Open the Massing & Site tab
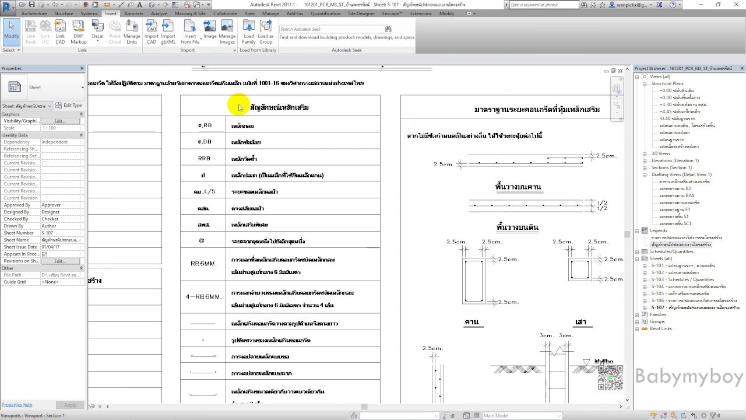 click(x=190, y=13)
